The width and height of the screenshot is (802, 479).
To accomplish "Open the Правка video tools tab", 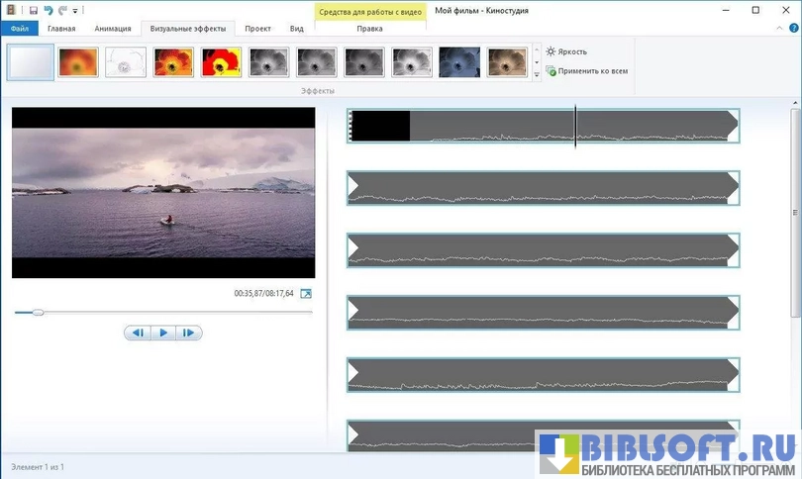I will coord(369,29).
